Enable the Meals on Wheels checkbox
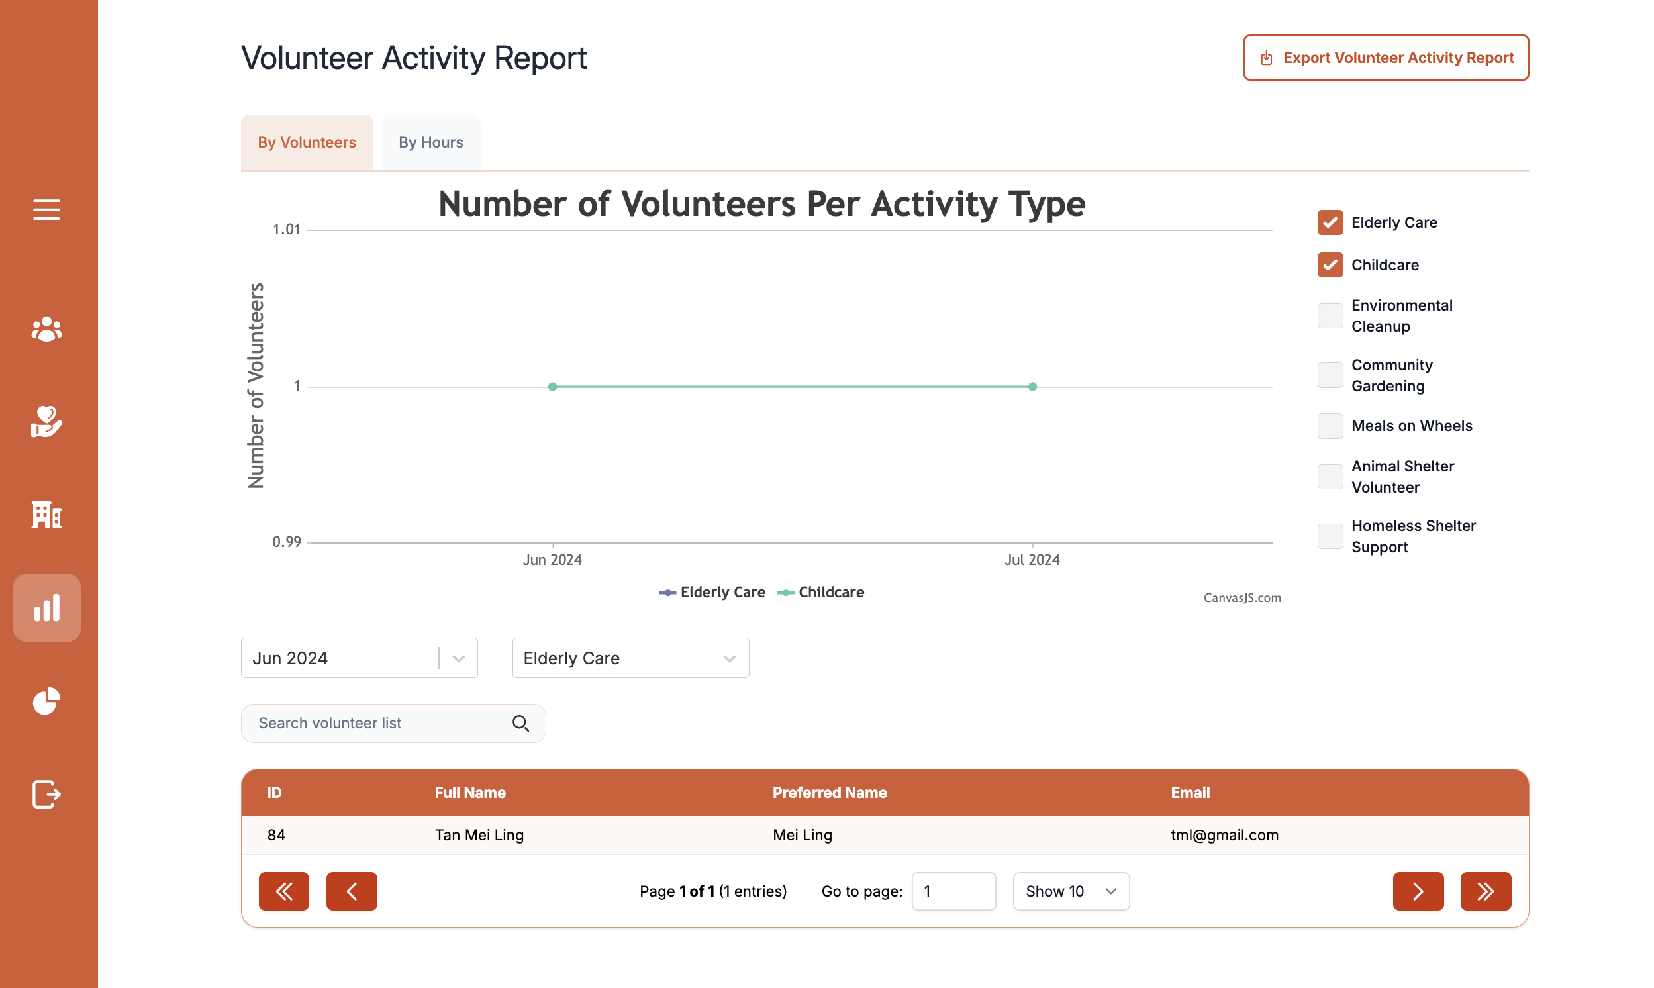Screen dimensions: 1654x988 pos(1330,426)
